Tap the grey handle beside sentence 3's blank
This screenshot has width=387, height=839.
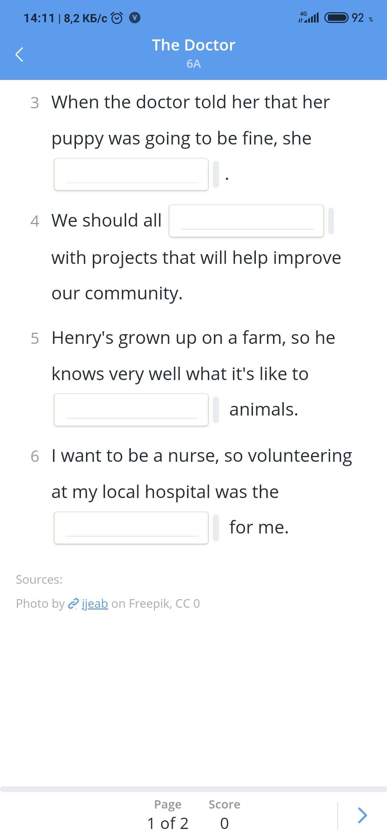(x=216, y=175)
